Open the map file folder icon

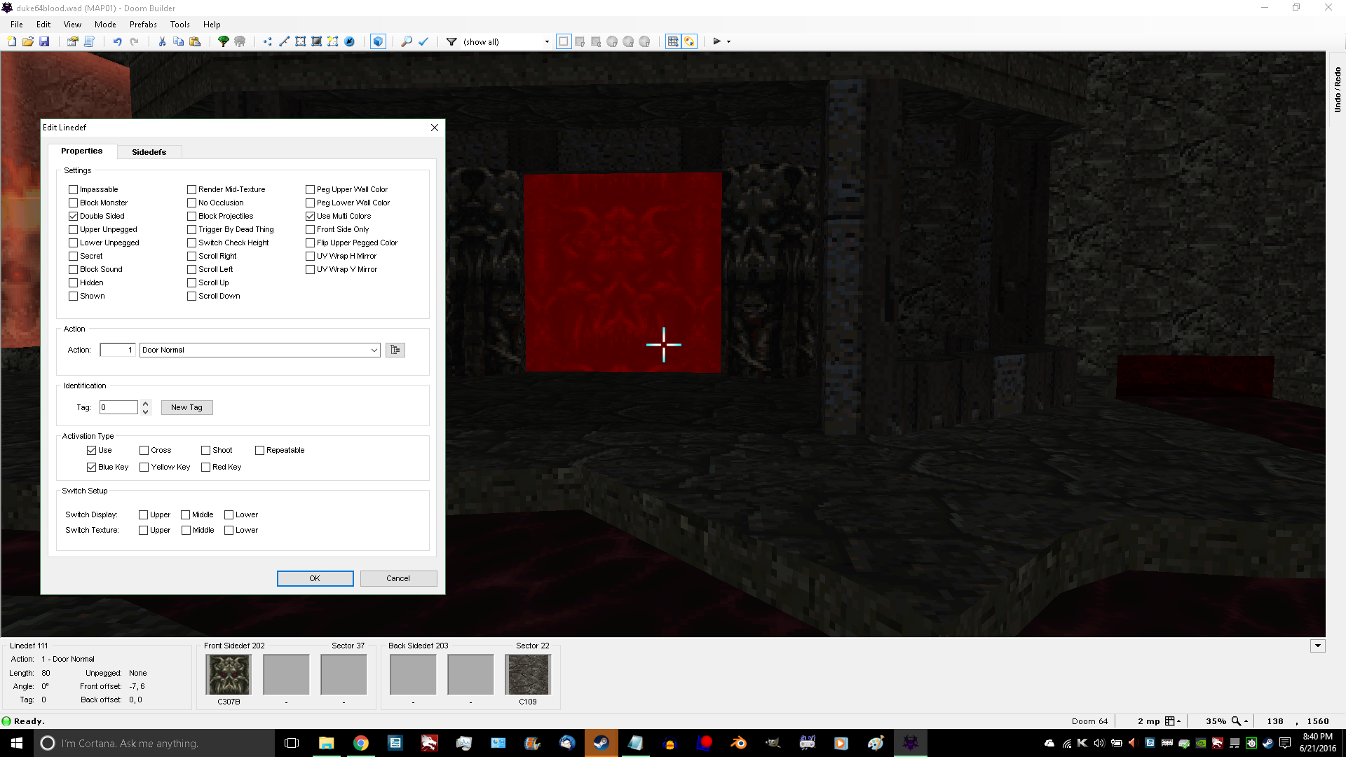[x=28, y=41]
